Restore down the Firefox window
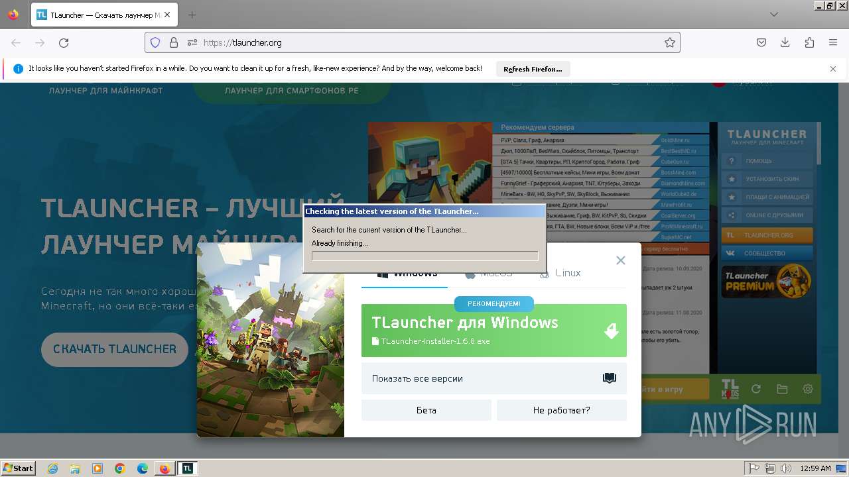 (x=829, y=5)
